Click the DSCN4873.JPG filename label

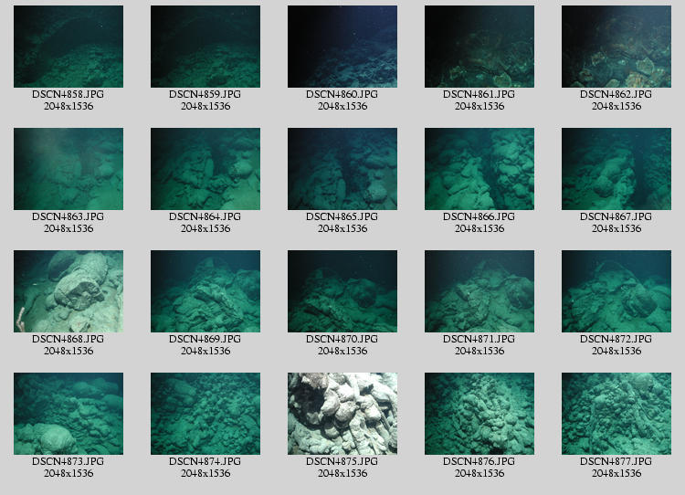click(68, 461)
